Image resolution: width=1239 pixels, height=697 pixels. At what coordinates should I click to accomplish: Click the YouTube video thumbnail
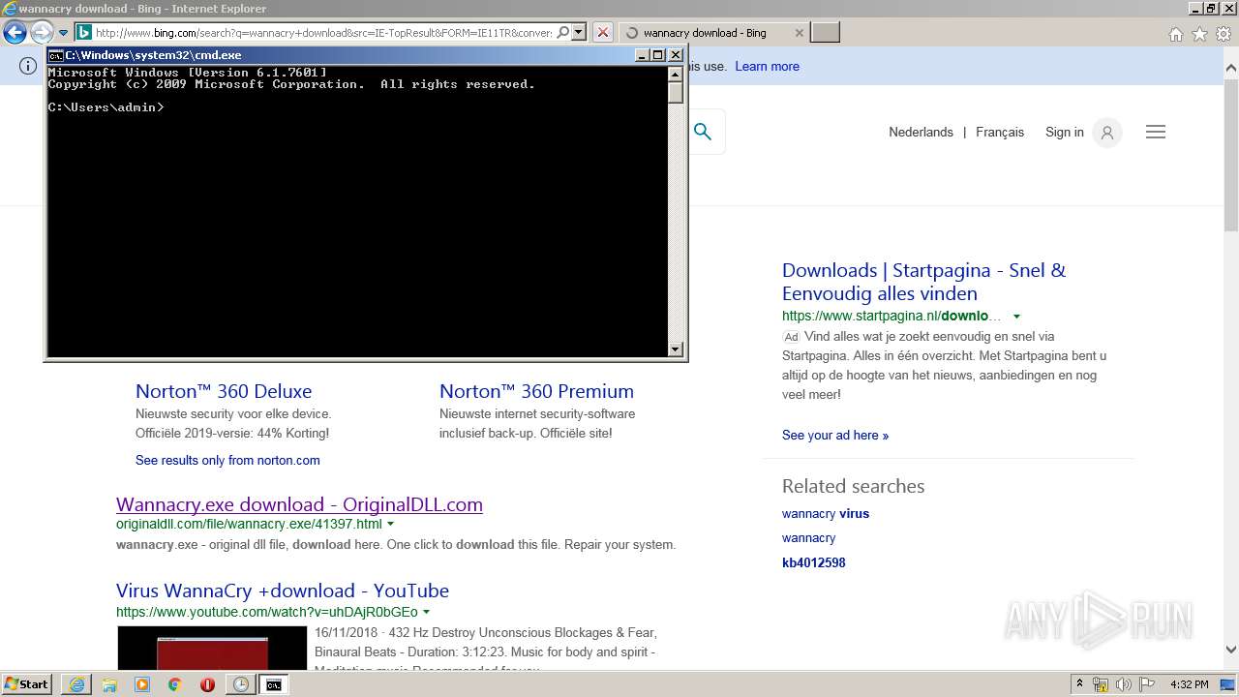(212, 648)
